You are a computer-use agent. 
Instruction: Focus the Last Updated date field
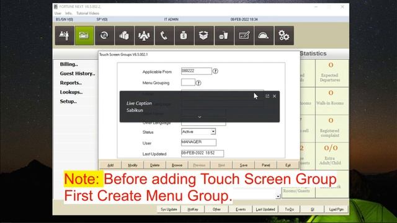[x=203, y=153]
